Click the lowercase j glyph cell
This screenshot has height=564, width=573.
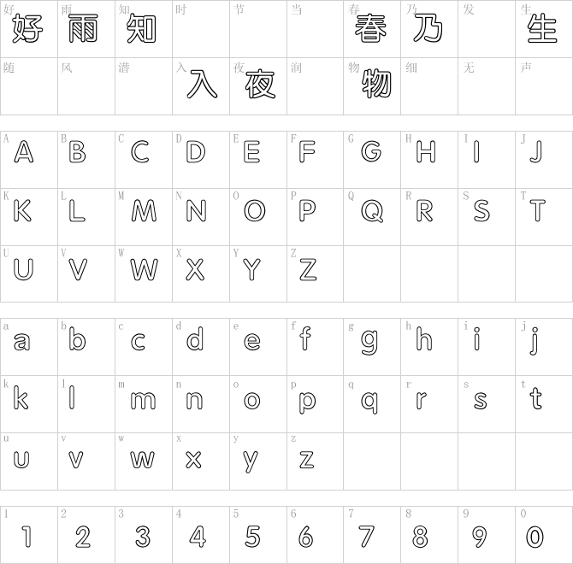point(544,347)
